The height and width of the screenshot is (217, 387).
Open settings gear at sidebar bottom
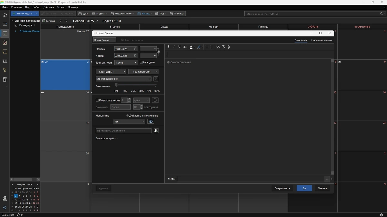[5, 208]
